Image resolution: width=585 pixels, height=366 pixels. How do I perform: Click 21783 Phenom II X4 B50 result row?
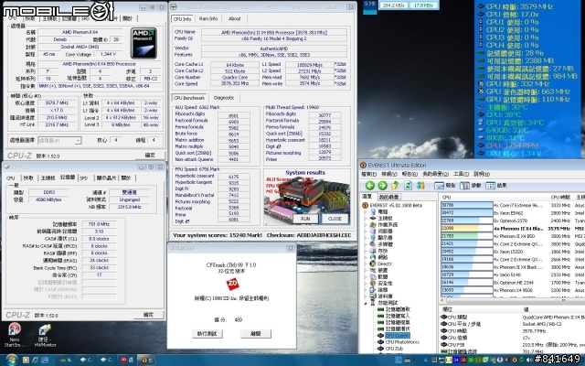click(511, 236)
